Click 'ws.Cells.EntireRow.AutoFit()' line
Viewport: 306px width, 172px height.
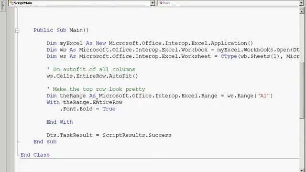[x=92, y=76]
